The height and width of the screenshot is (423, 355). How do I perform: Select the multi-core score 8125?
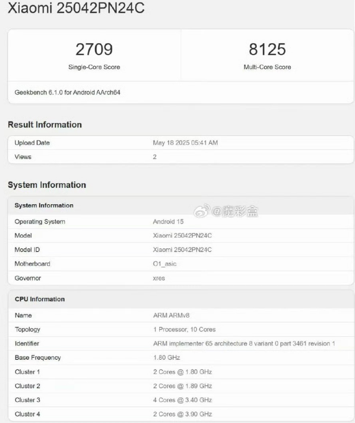[267, 49]
